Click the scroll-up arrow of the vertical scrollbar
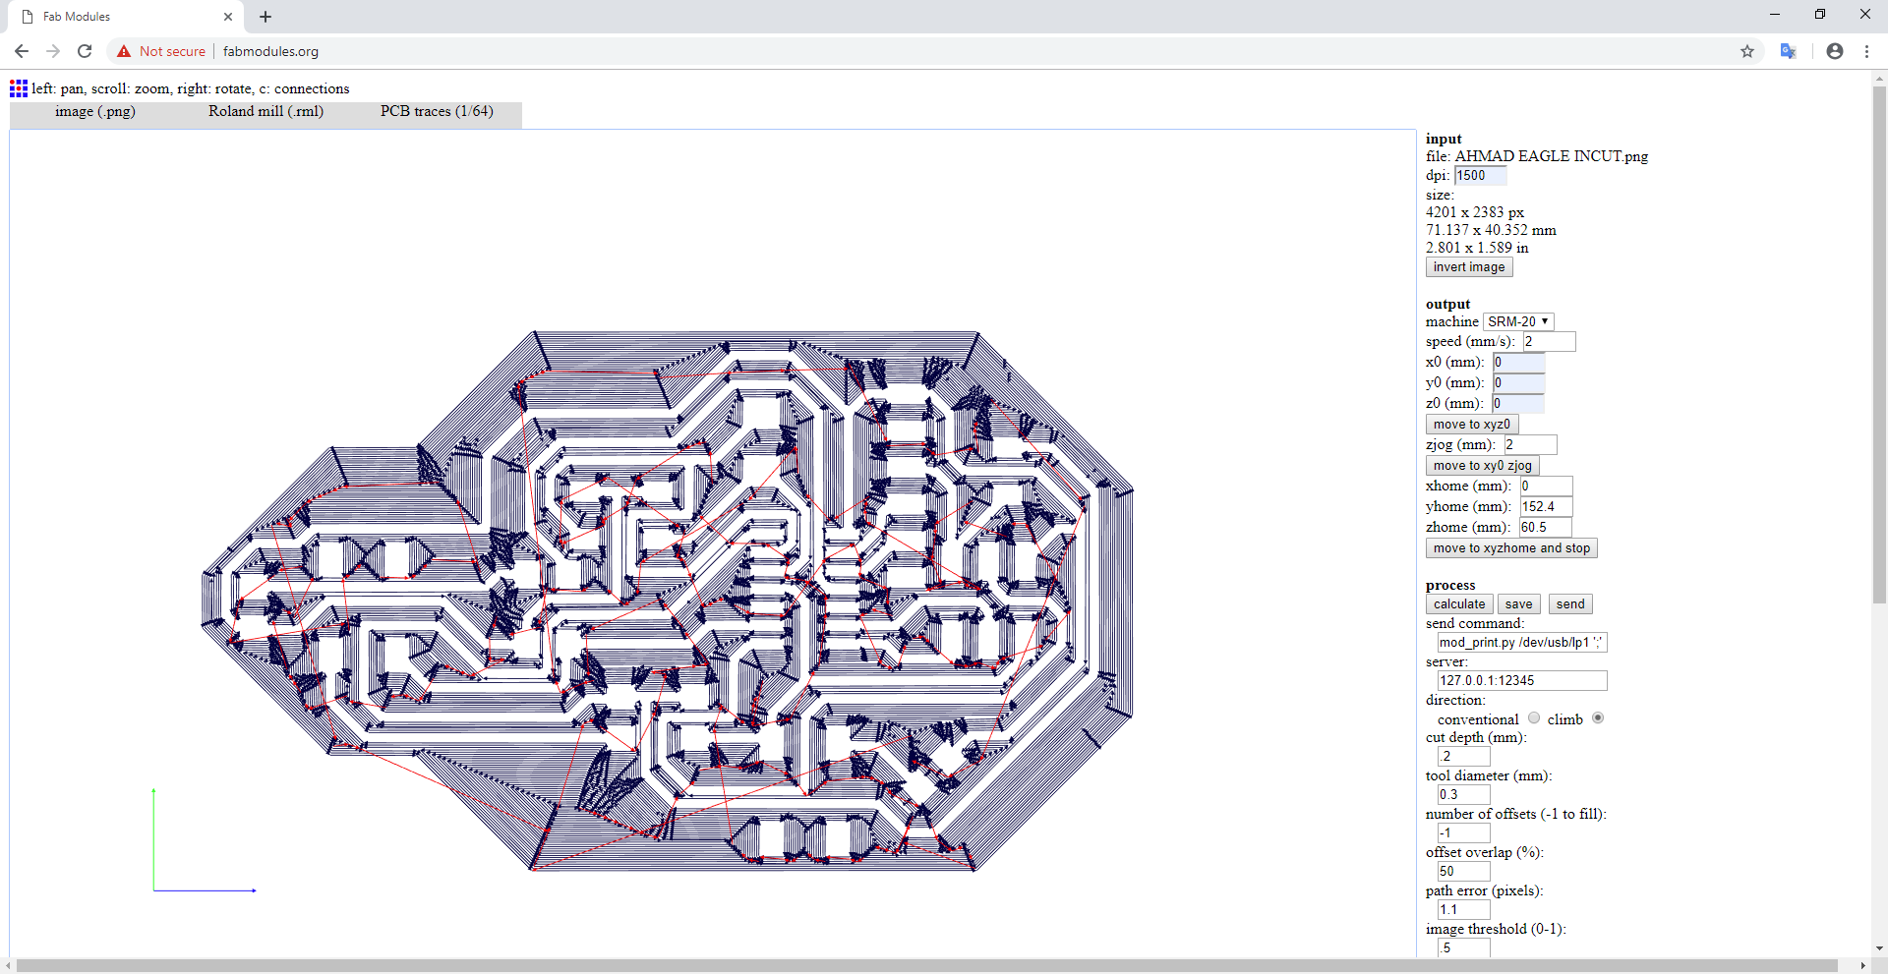Screen dimensions: 1888x974 coord(1879,78)
